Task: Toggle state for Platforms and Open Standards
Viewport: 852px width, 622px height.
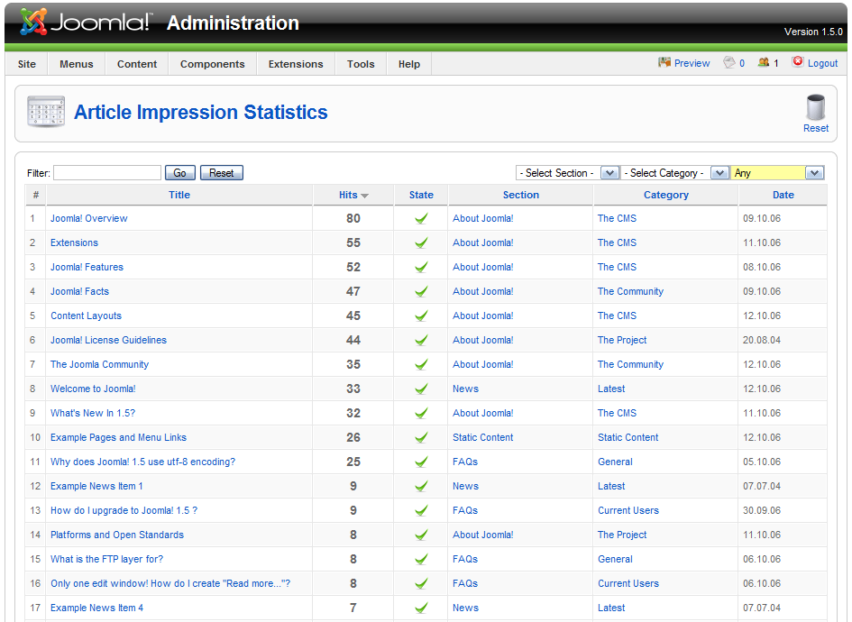Action: 421,535
